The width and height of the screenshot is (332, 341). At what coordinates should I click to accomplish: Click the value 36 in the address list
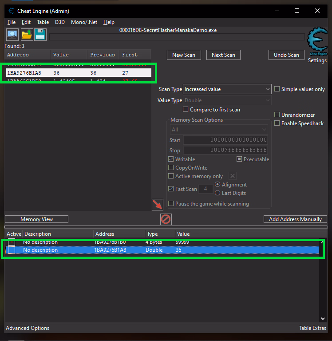[x=178, y=250]
